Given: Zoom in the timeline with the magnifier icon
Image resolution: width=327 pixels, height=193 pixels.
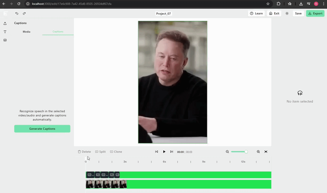Looking at the screenshot, I should (258, 152).
